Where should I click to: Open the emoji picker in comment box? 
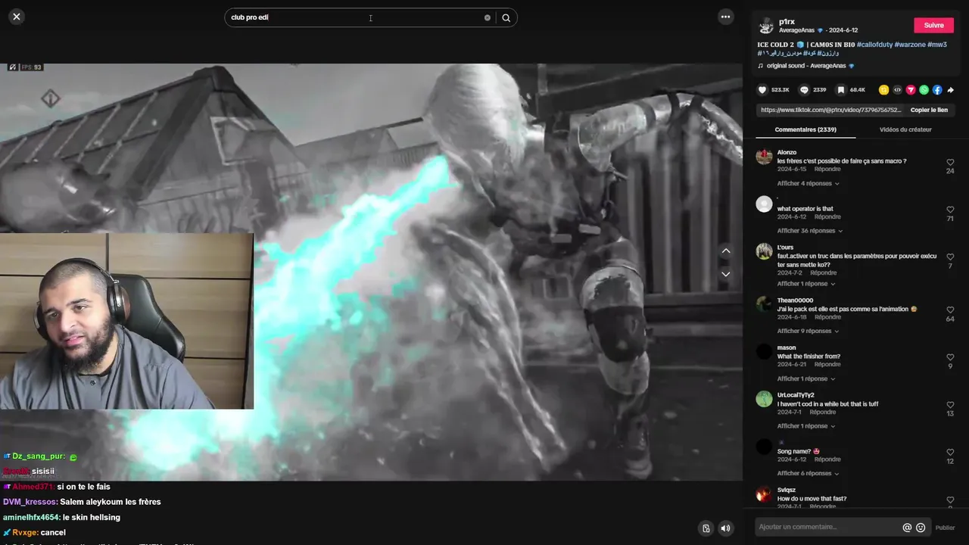(x=921, y=527)
